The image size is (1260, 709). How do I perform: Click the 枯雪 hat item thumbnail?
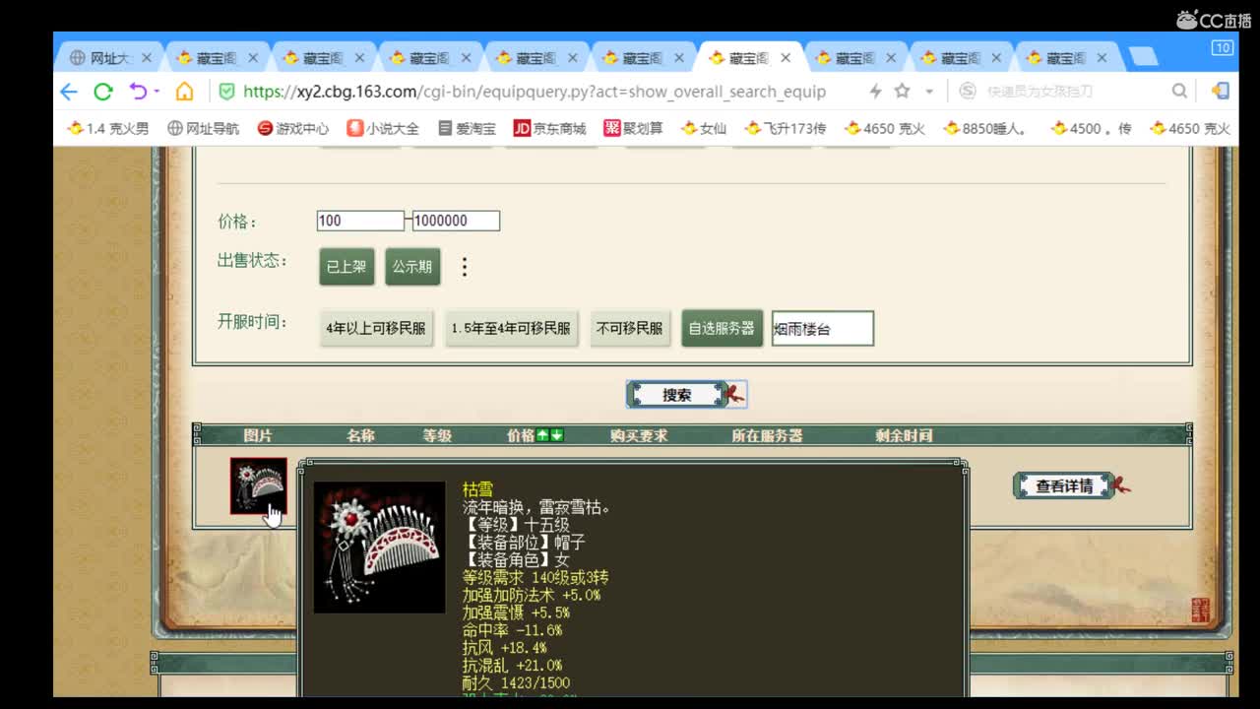click(x=259, y=485)
